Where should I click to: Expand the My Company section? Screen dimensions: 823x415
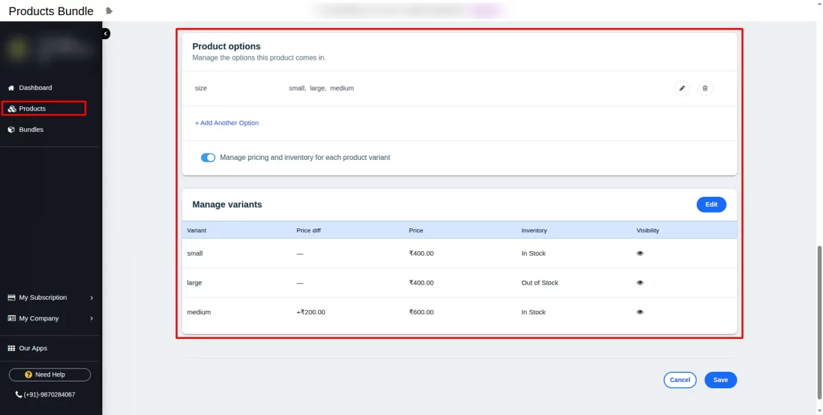point(91,318)
